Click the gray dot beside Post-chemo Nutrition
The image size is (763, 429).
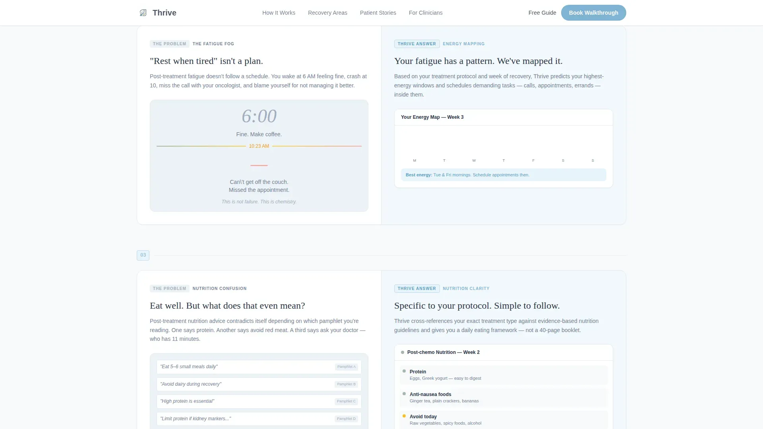[x=403, y=352]
